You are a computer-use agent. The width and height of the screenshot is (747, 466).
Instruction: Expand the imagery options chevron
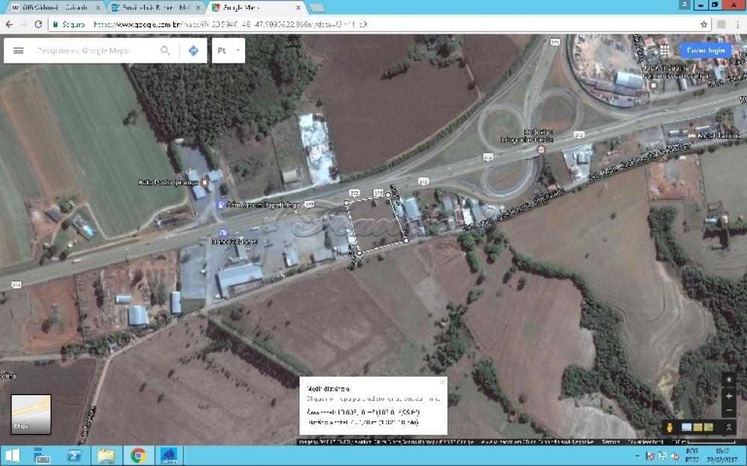(x=729, y=427)
